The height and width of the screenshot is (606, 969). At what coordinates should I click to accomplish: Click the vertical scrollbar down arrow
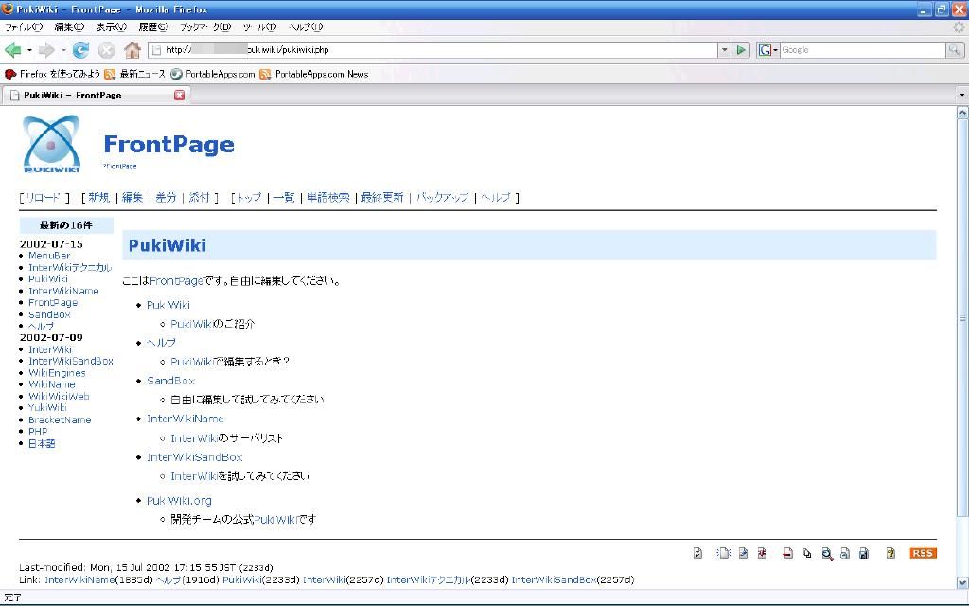962,582
